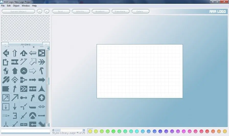This screenshot has height=136, width=229.
Task: Pick the outlined diagonal up-right arrow
Action: (x=33, y=62)
